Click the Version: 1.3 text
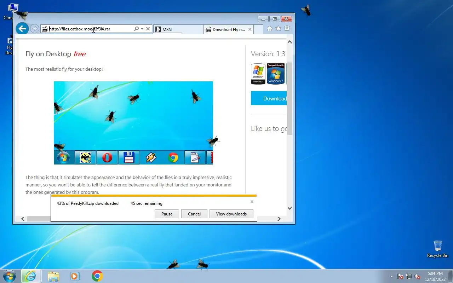Viewport: 453px width, 283px height. (x=268, y=54)
